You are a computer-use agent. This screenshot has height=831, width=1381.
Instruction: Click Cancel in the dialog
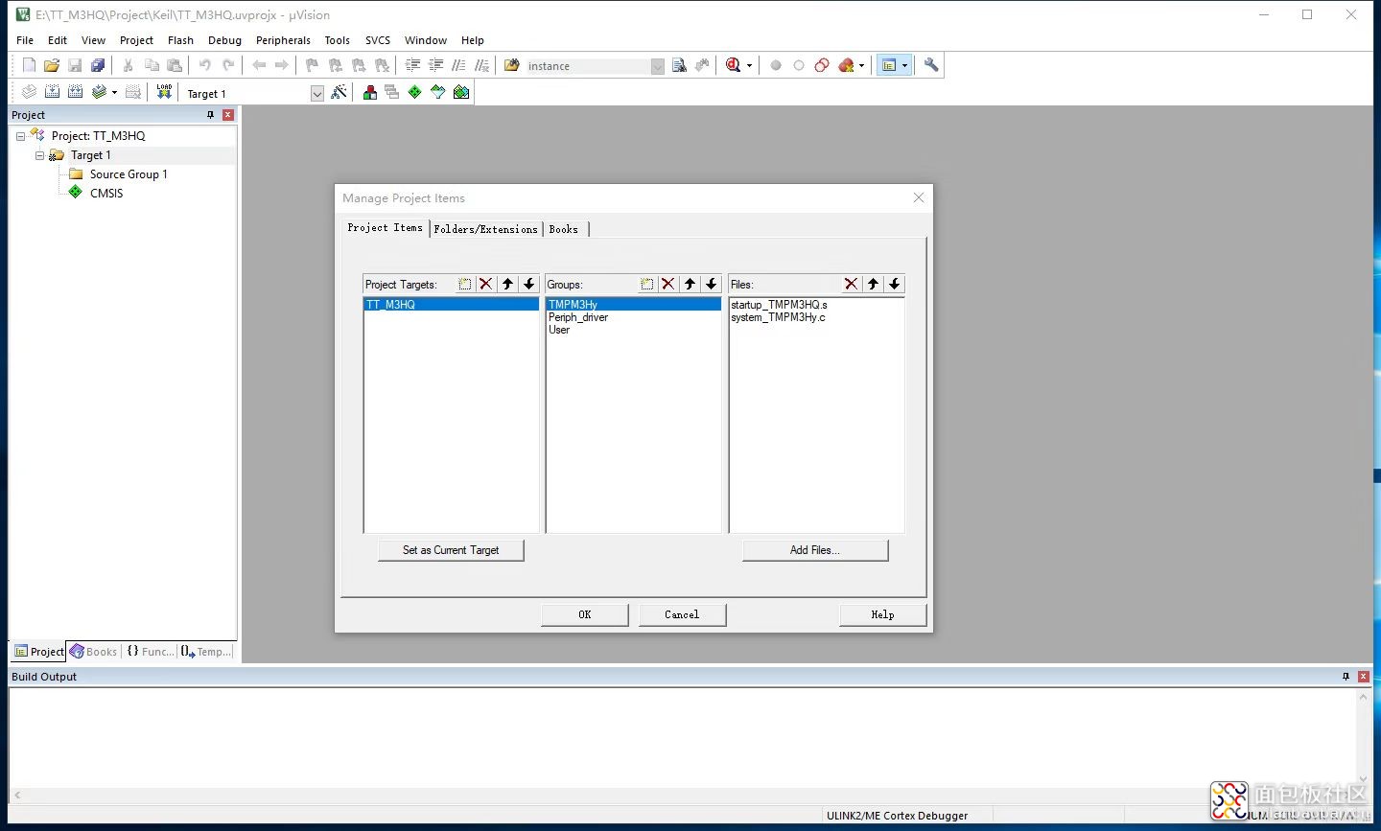(682, 614)
